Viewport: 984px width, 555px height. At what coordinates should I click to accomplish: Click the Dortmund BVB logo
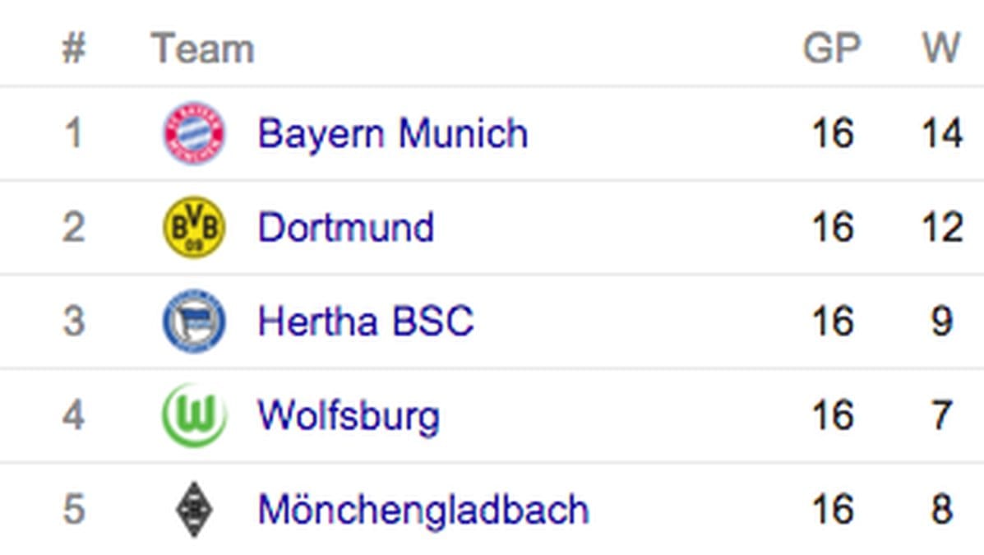pos(194,227)
